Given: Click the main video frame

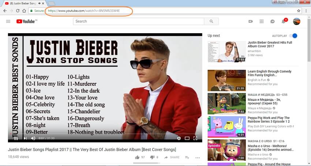Looking at the screenshot, I should [x=105, y=88].
